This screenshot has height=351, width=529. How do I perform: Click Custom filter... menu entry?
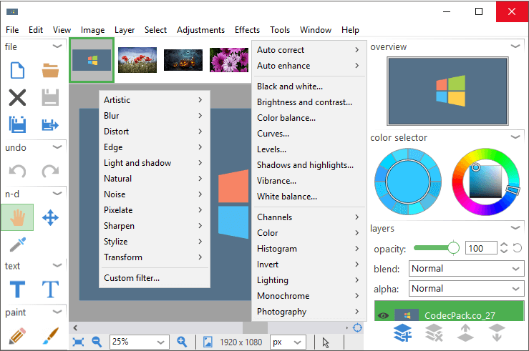pos(132,278)
